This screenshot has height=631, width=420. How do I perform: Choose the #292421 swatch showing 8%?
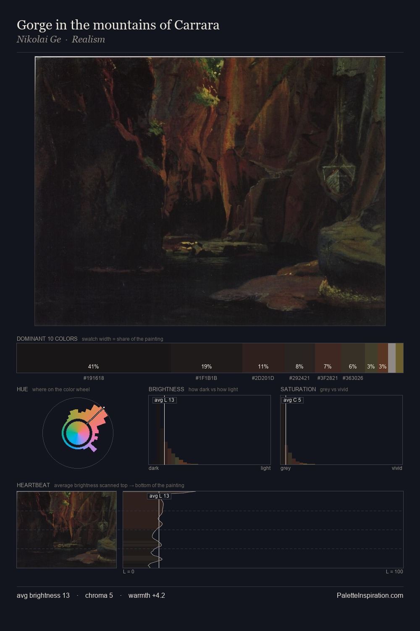[299, 358]
